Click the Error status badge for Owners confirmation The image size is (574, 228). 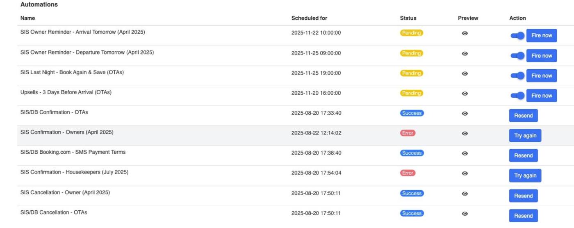coord(408,133)
